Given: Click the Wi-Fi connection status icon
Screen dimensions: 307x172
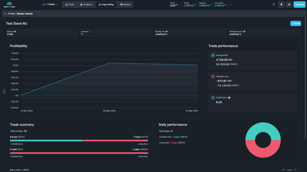Looking at the screenshot, I should [273, 5].
